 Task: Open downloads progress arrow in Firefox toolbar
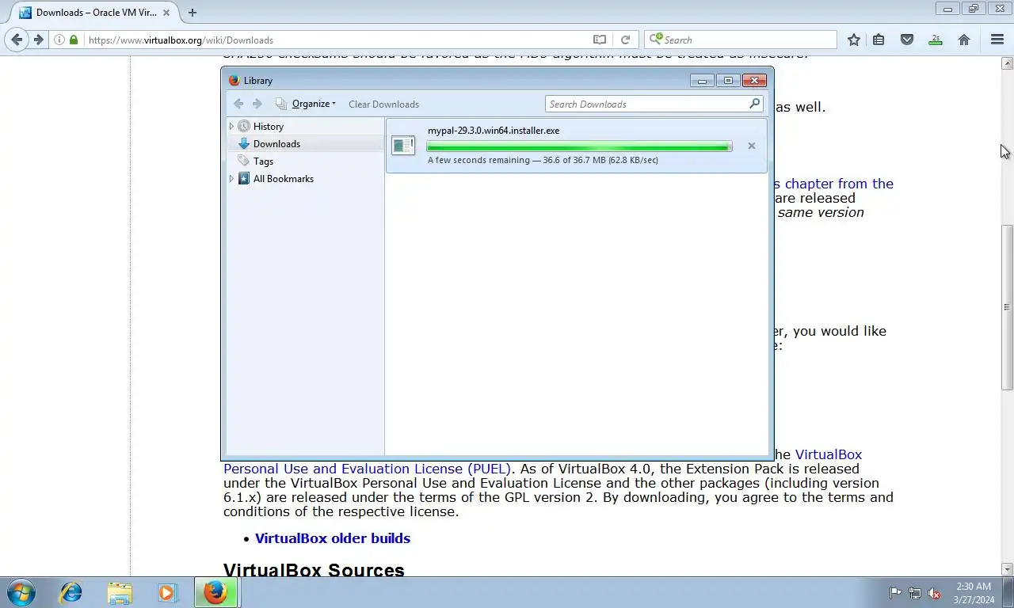click(x=936, y=40)
